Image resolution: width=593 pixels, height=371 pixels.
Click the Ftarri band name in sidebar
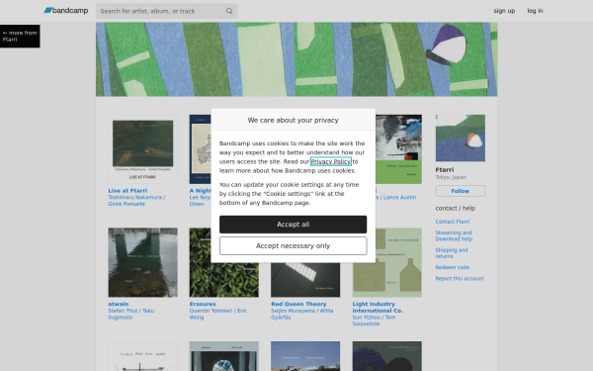click(x=445, y=169)
